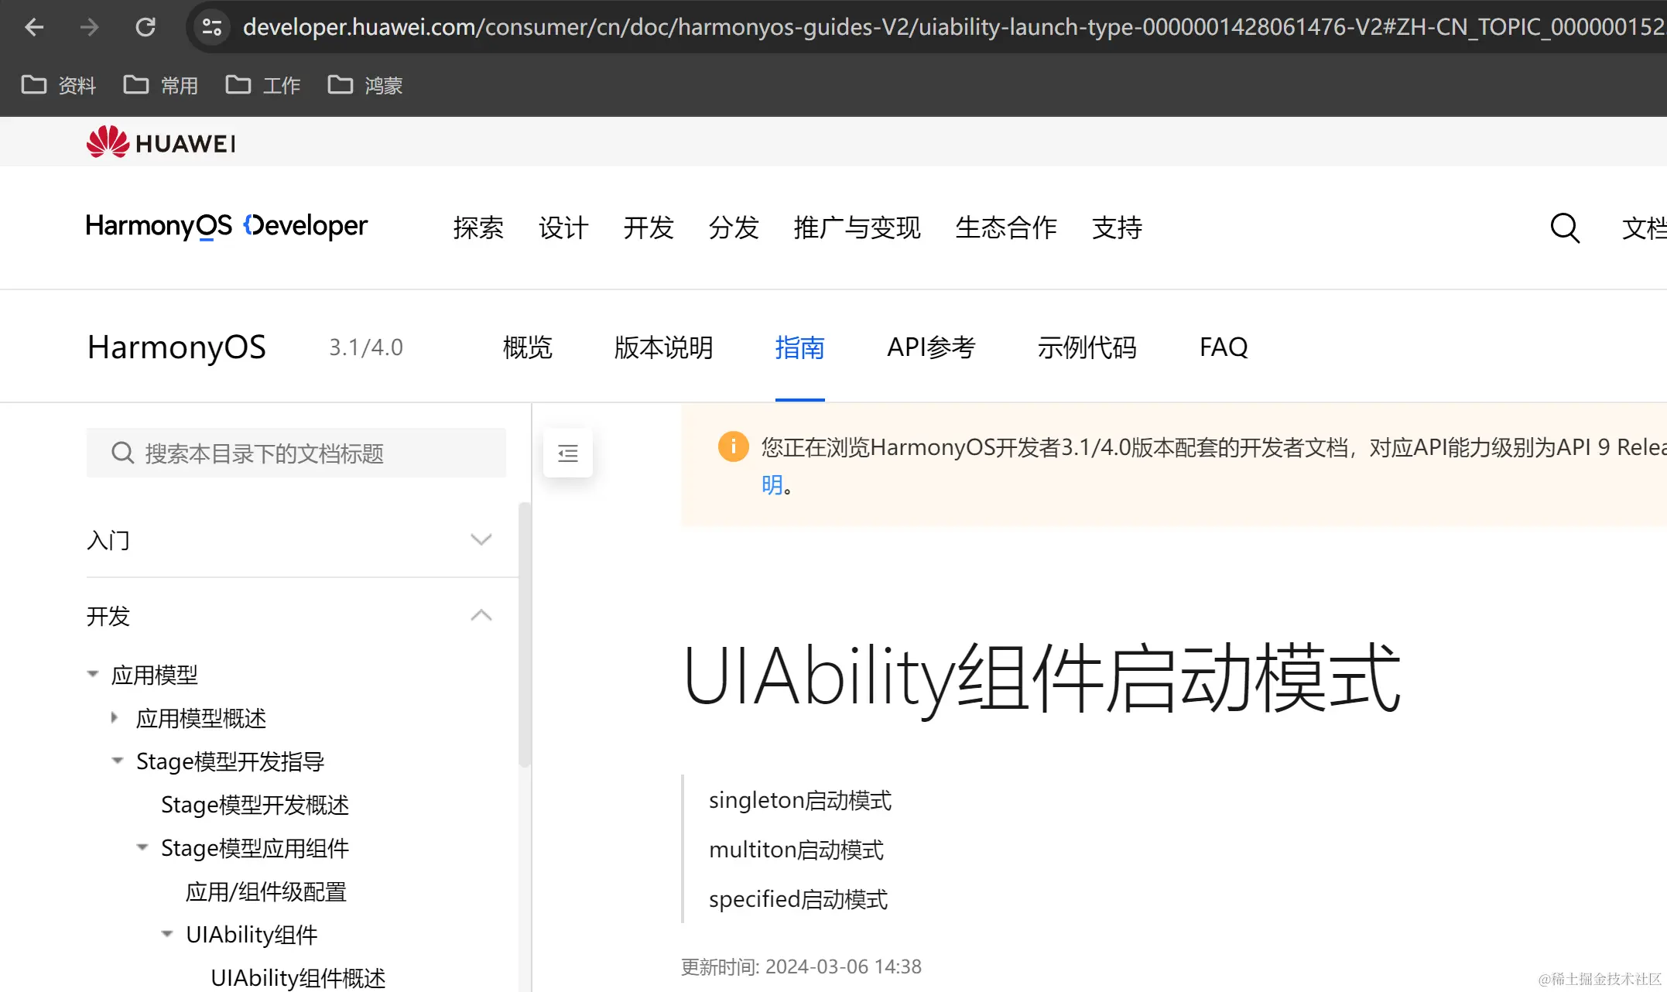Screen dimensions: 1667x992
Task: Open the 设计 navigation menu
Action: 563,227
